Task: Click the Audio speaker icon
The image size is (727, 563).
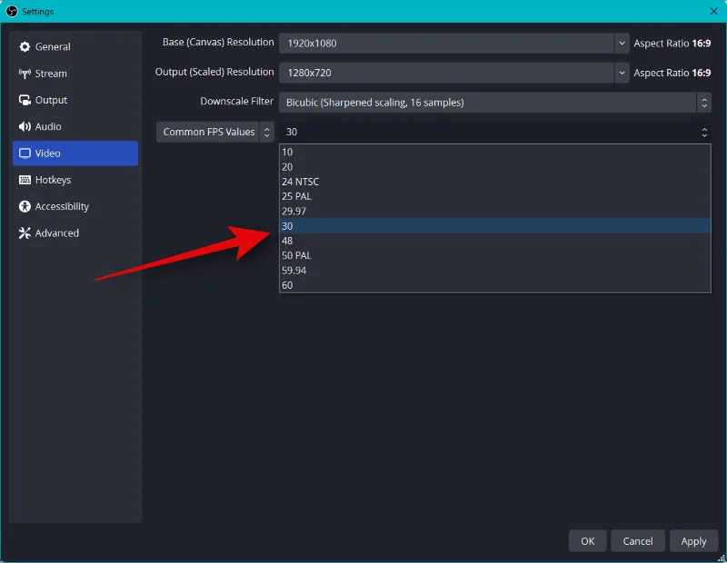Action: point(25,126)
